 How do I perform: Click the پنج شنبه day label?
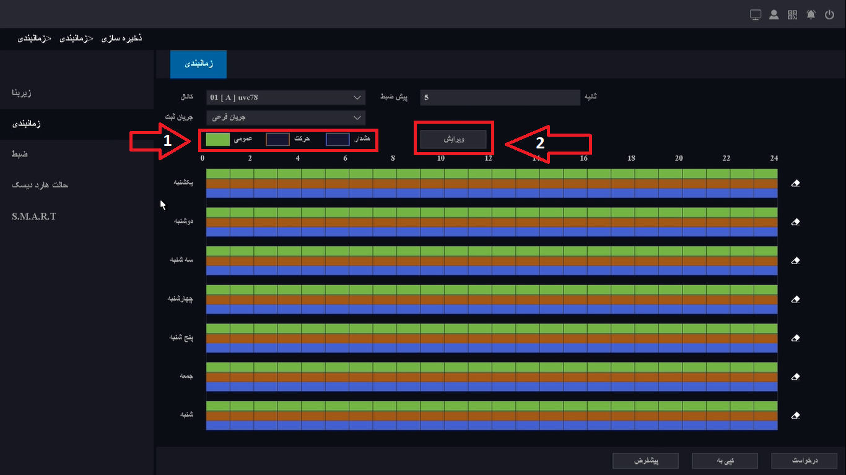click(x=182, y=337)
